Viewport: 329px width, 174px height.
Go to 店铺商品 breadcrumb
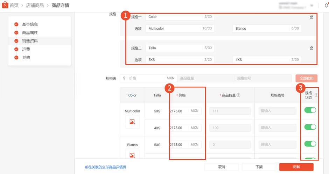pos(35,6)
